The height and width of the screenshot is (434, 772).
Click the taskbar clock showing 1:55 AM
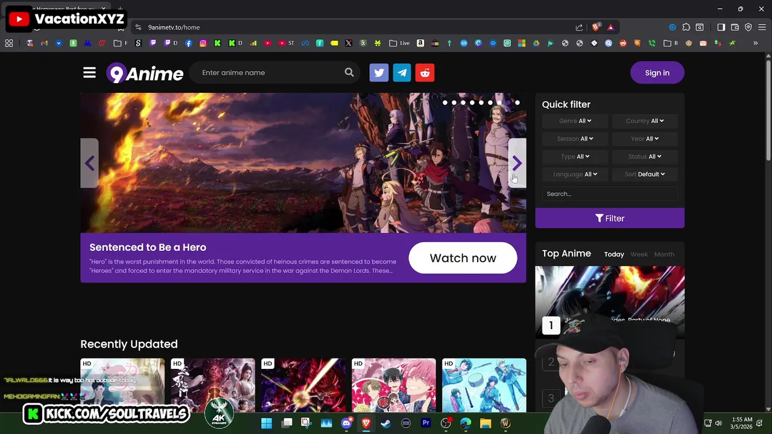pos(741,423)
